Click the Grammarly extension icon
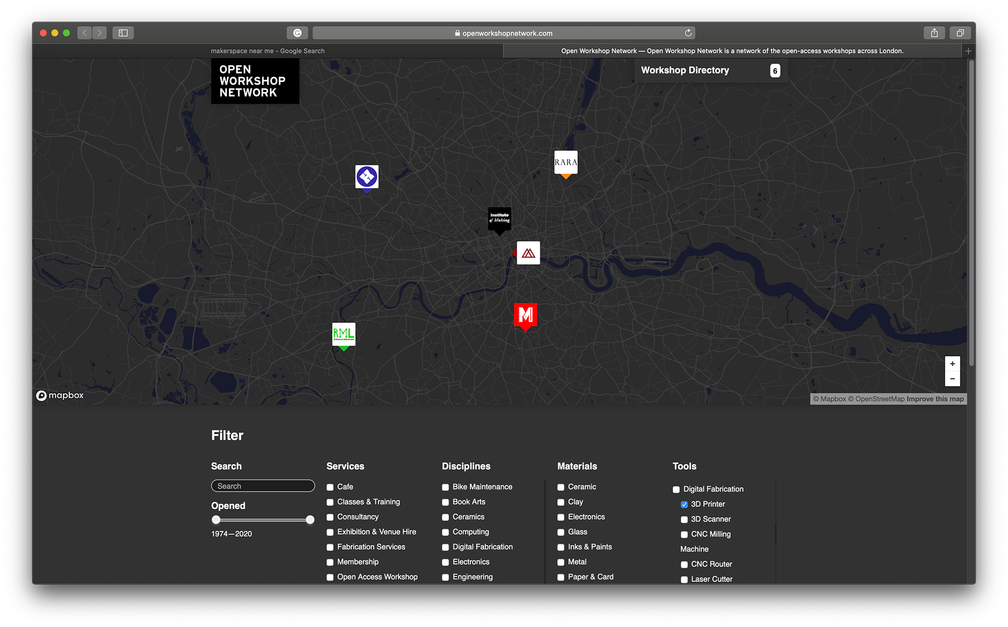This screenshot has width=1008, height=627. point(297,33)
